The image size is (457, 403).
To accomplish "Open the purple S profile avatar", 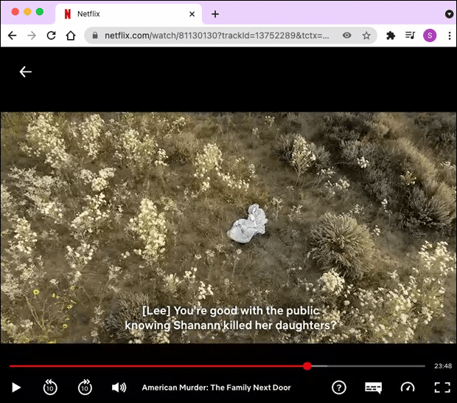I will pos(430,35).
